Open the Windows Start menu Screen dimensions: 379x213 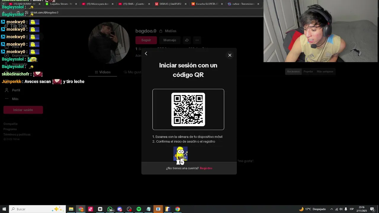coord(4,209)
